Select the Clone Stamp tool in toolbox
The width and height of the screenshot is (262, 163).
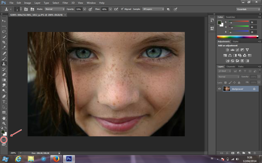4,64
